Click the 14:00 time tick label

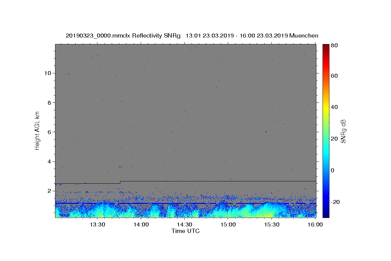141,224
